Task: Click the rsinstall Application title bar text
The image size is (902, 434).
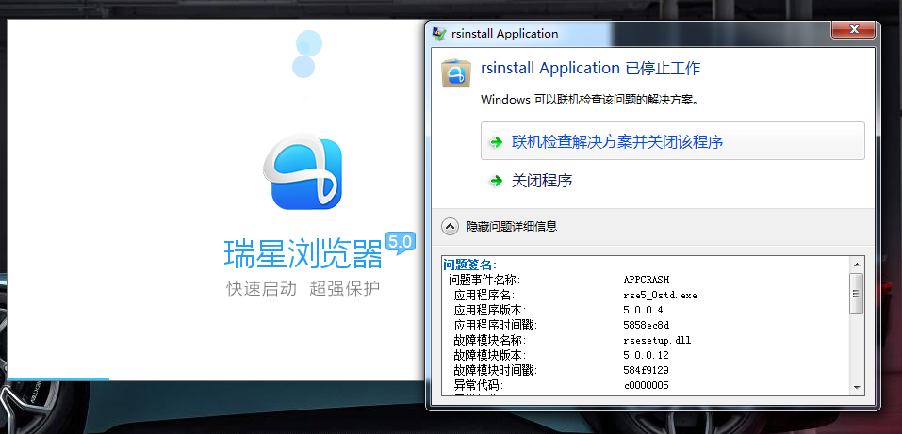Action: pyautogui.click(x=505, y=33)
